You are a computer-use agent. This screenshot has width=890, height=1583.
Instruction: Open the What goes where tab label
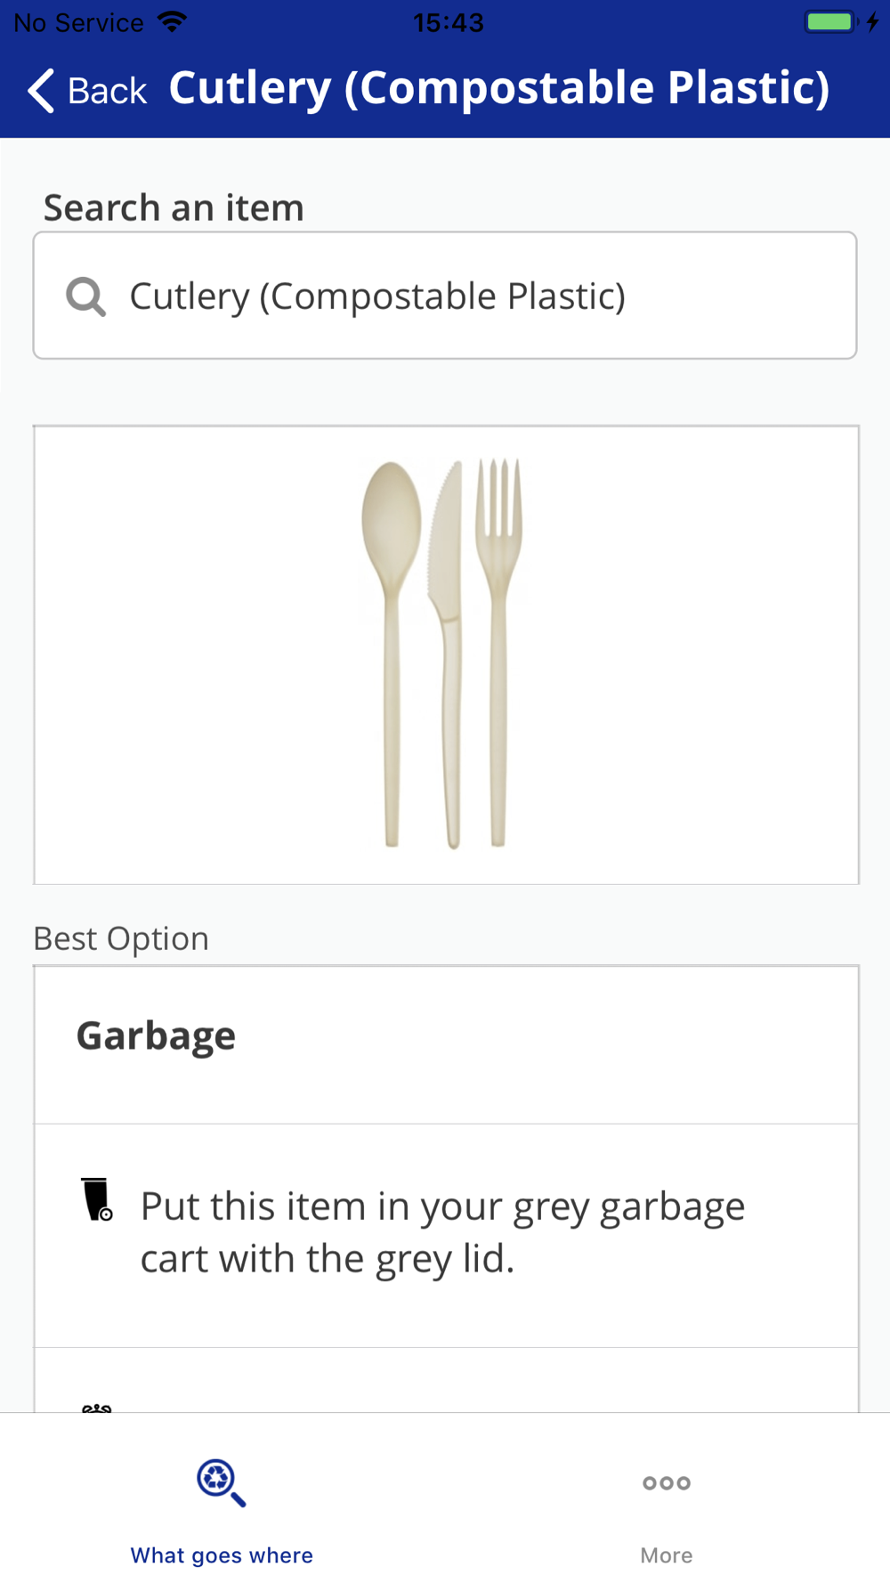pyautogui.click(x=222, y=1555)
